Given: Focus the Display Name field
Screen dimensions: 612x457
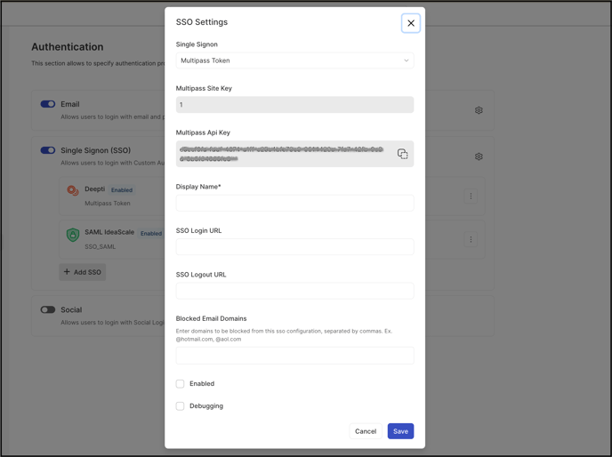Looking at the screenshot, I should (x=294, y=203).
